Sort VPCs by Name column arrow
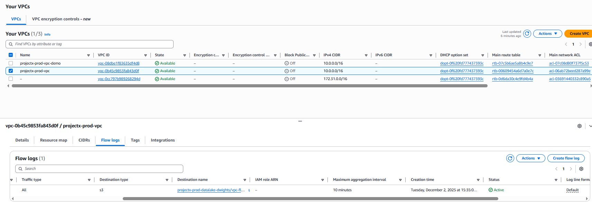592x204 pixels. click(89, 55)
